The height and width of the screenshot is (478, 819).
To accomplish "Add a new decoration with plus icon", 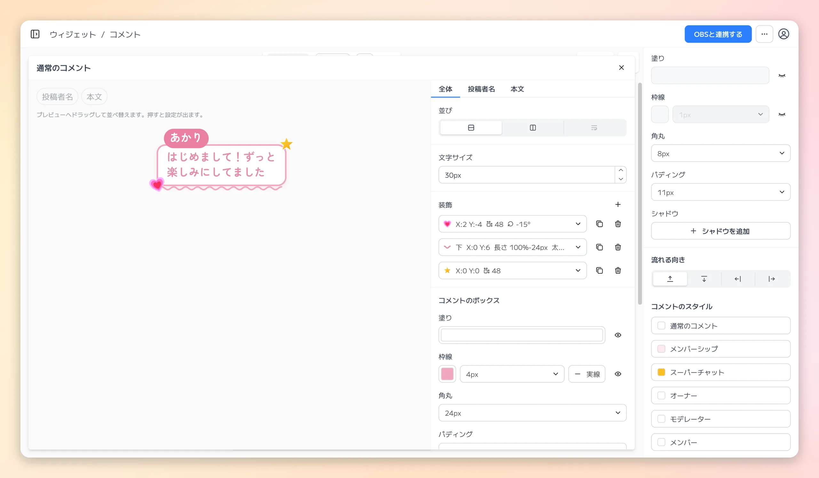I will [x=618, y=204].
